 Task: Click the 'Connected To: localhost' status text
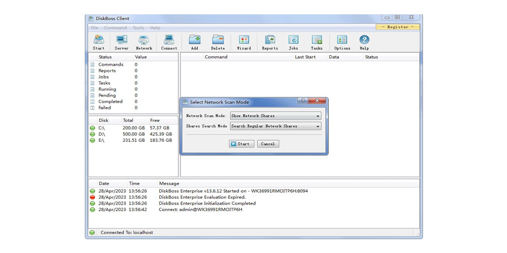coord(127,232)
